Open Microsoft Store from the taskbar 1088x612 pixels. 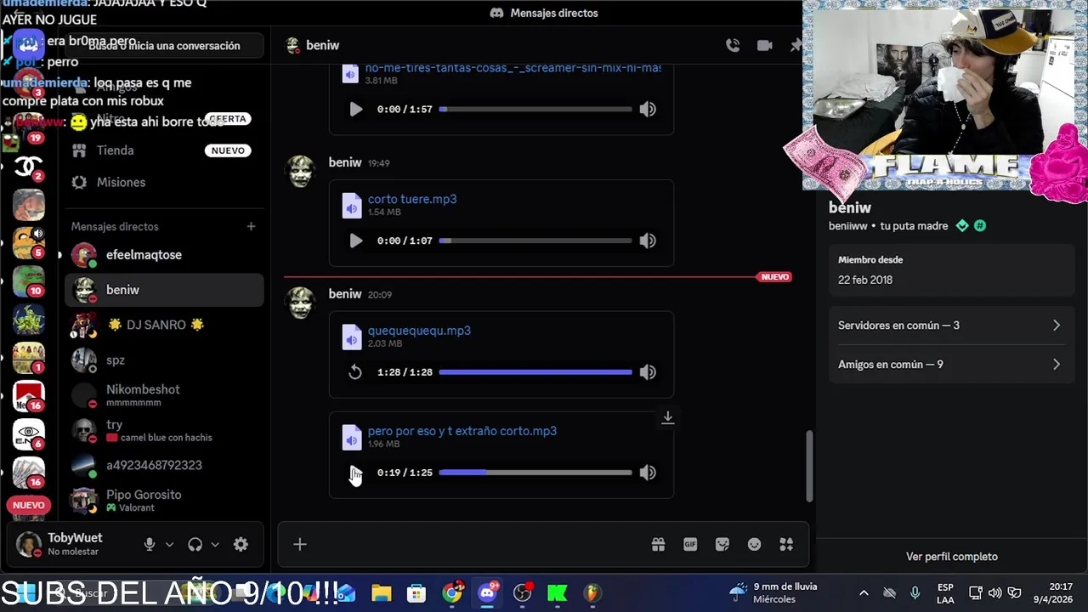point(416,592)
